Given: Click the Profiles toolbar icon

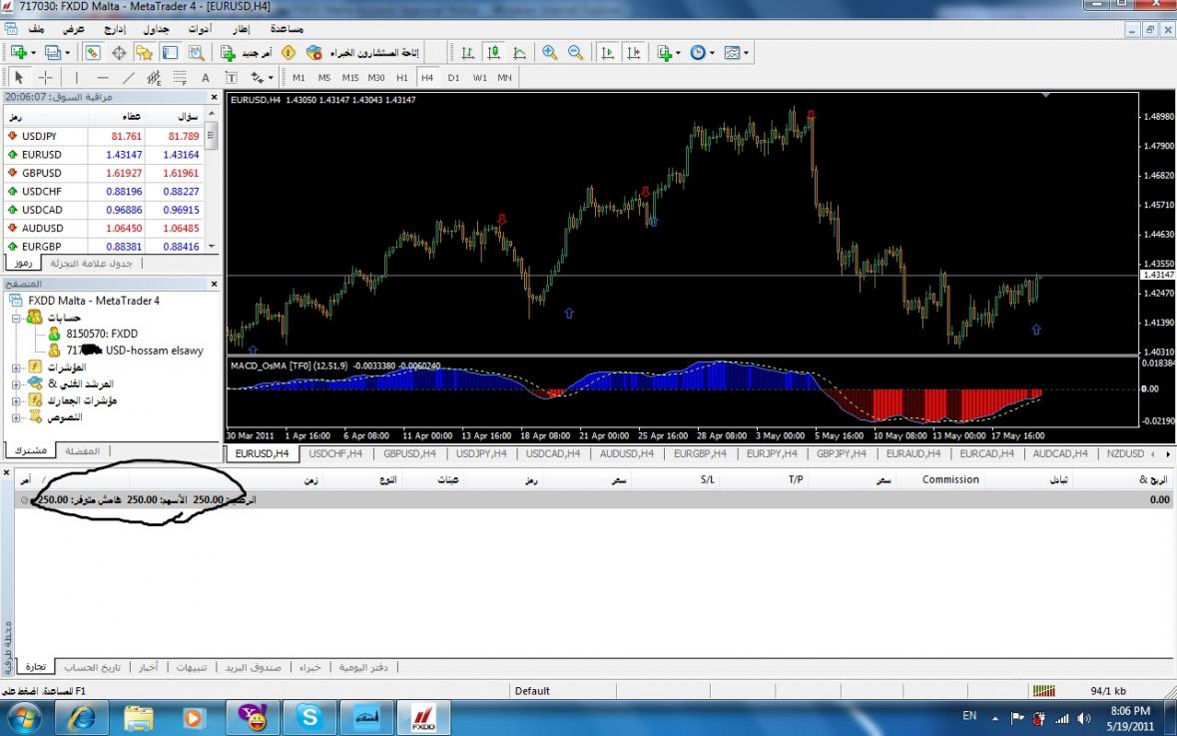Looking at the screenshot, I should [x=52, y=53].
